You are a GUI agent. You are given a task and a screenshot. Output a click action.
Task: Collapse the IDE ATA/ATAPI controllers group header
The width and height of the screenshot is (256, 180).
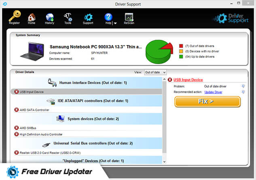click(87, 101)
